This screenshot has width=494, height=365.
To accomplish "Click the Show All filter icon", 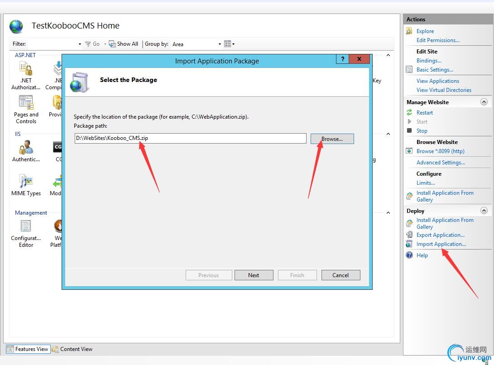I will point(112,44).
